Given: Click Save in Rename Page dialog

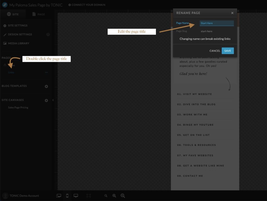Looking at the screenshot, I should point(228,51).
